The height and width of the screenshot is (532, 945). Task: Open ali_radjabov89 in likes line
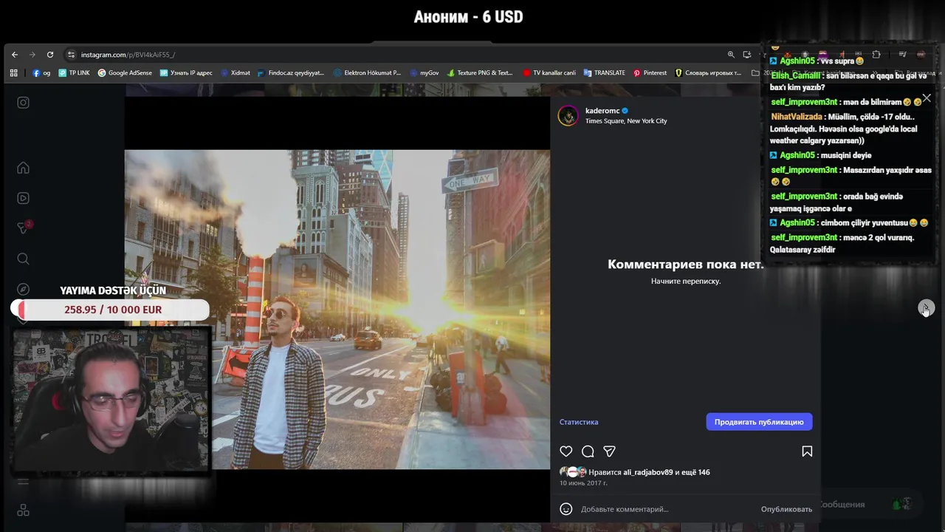point(647,472)
